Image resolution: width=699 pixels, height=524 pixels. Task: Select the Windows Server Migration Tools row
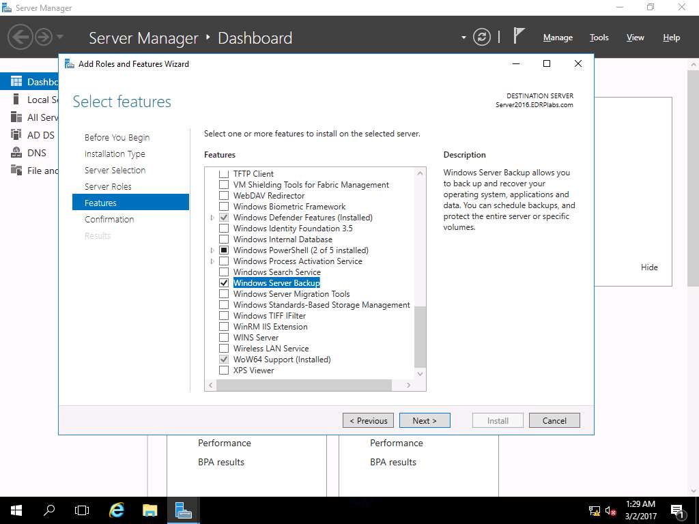pyautogui.click(x=291, y=293)
